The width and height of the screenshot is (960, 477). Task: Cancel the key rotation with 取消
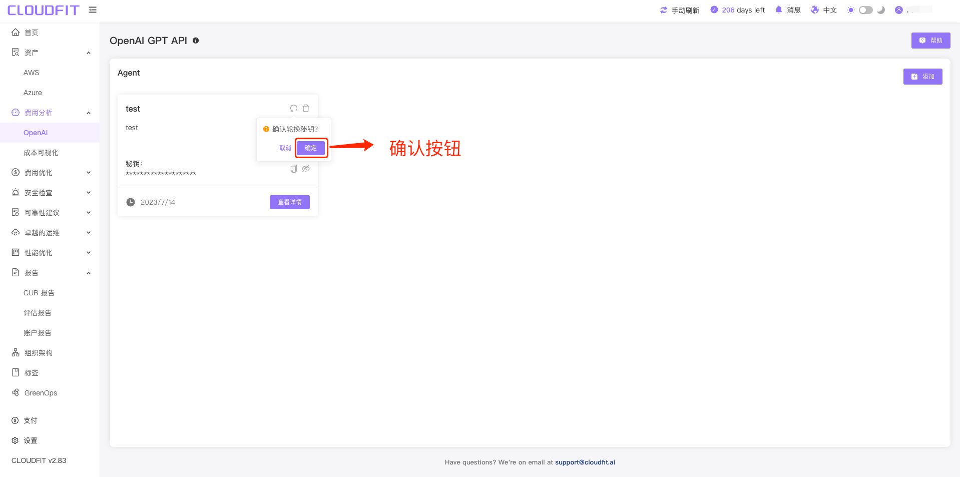tap(285, 148)
